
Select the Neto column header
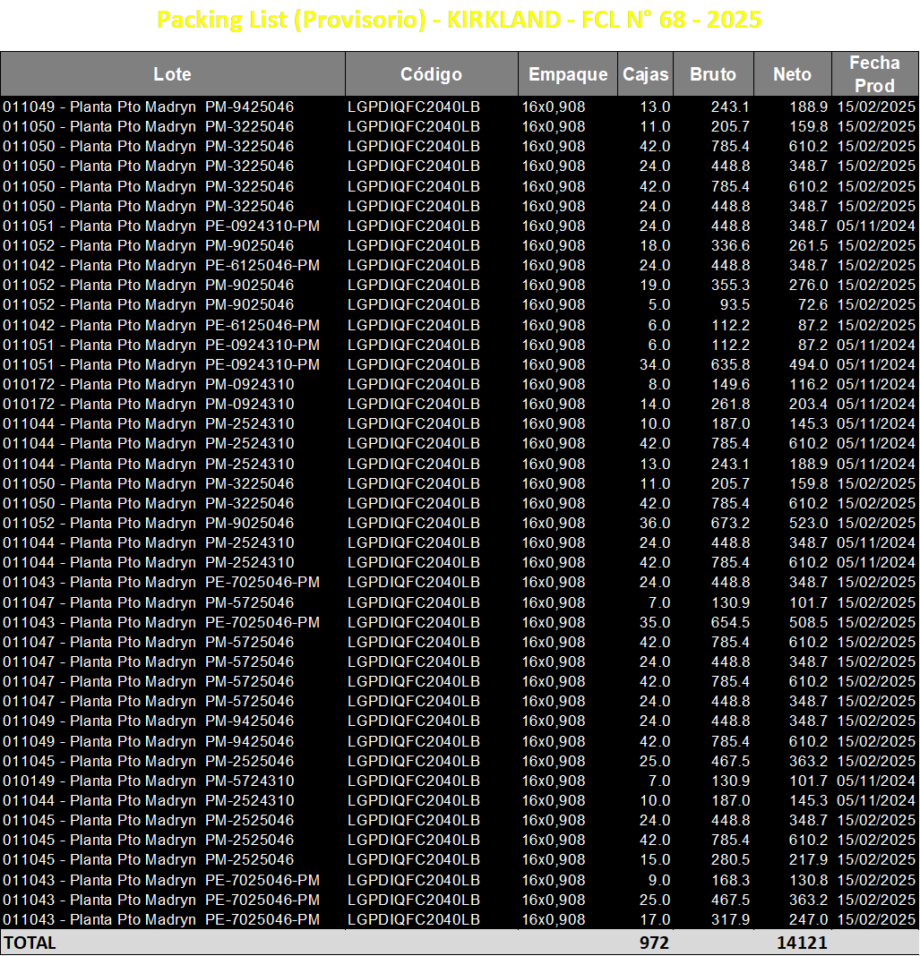793,74
